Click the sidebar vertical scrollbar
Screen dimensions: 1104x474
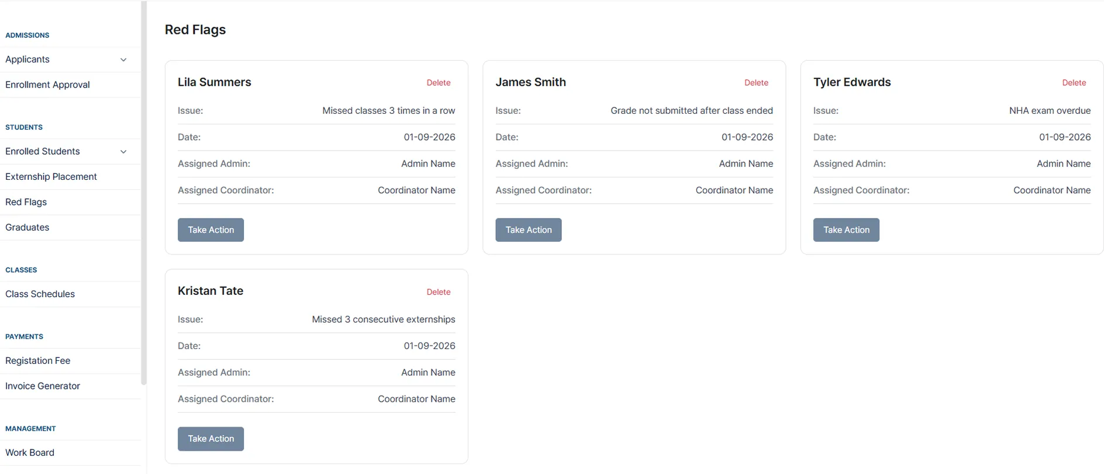click(x=144, y=193)
